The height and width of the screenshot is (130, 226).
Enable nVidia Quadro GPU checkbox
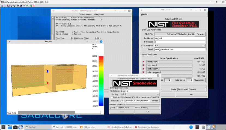pos(111,97)
